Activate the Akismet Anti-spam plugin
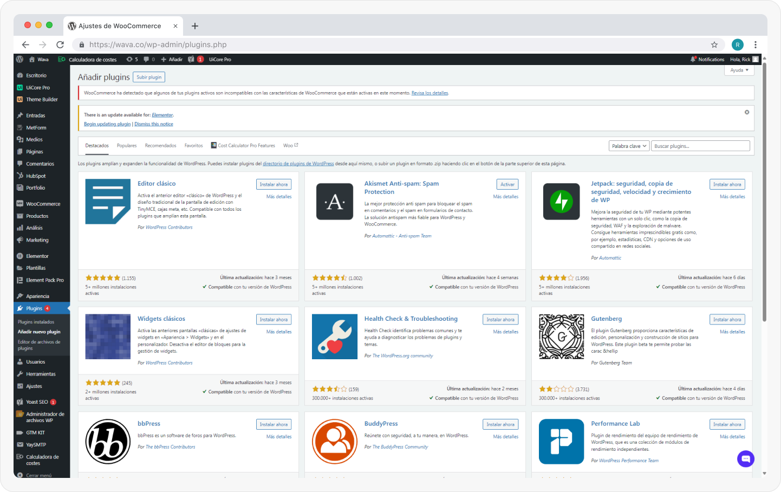The height and width of the screenshot is (492, 781). (x=507, y=184)
